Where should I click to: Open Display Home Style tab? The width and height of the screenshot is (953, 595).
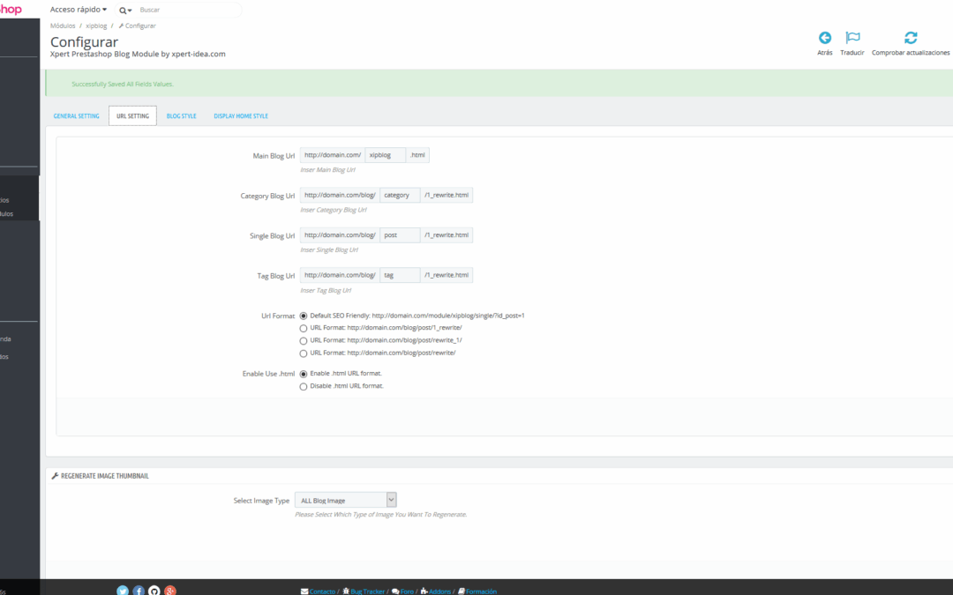[x=241, y=116]
